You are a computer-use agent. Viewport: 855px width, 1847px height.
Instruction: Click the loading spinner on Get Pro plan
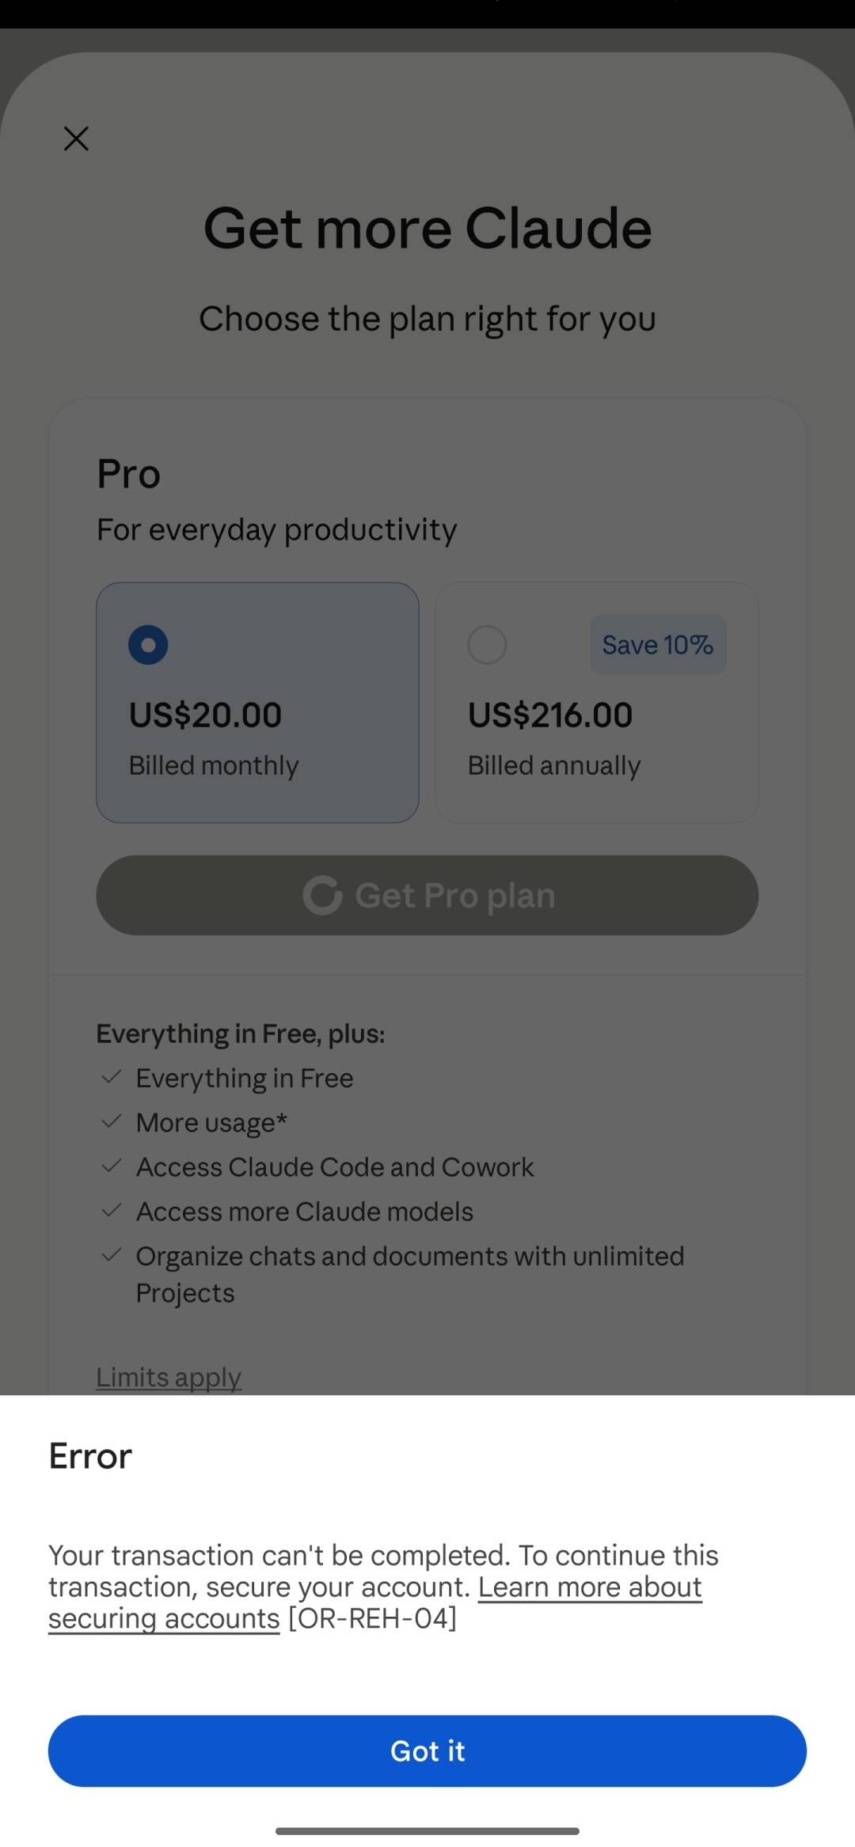[322, 895]
